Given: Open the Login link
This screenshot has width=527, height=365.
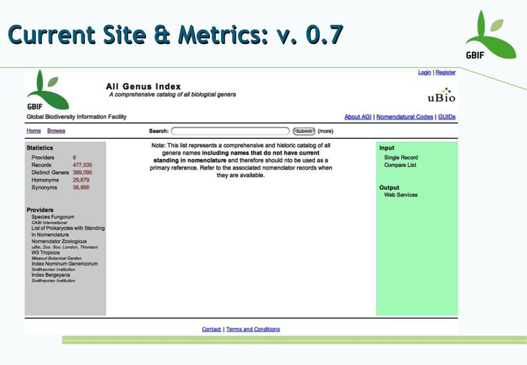Looking at the screenshot, I should click(424, 72).
